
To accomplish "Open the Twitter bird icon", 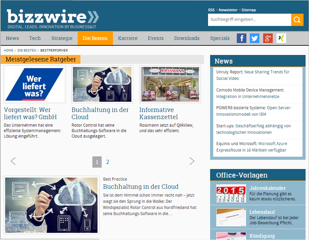I will tap(255, 38).
